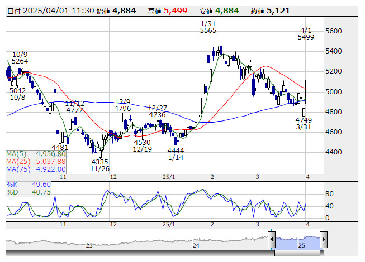Click the tall 4/1 candlestick
This screenshot has height=262, width=365.
point(306,91)
